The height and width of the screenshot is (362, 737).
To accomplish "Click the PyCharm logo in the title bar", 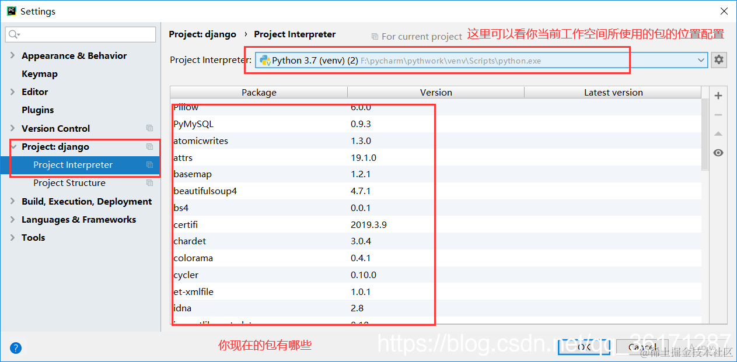I will point(11,11).
